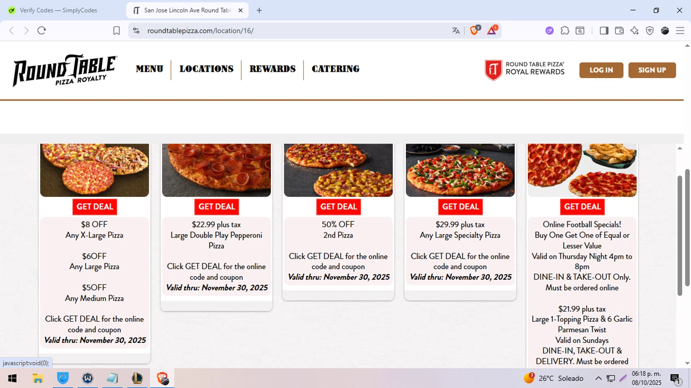Screen dimensions: 691x388
Task: Go forward with the browser forward arrow
Action: tap(26, 31)
